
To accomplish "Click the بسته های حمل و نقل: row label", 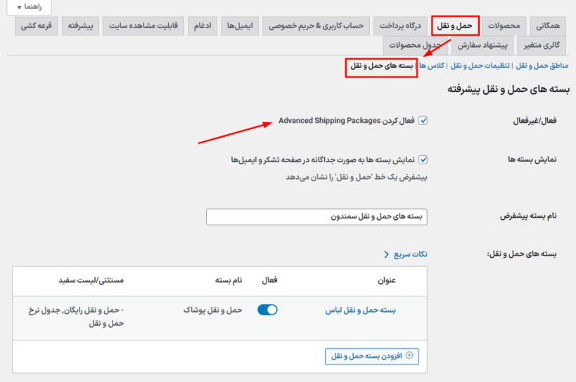I will click(x=522, y=254).
